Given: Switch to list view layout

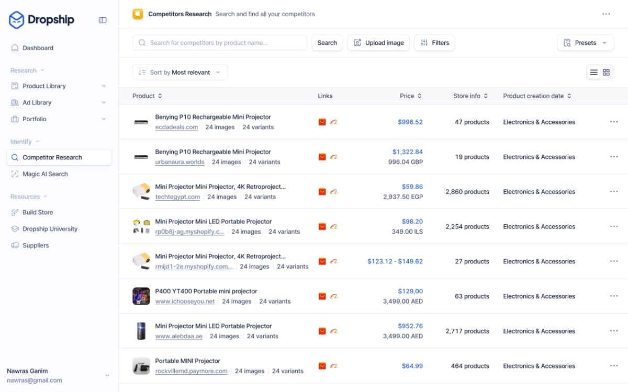Looking at the screenshot, I should pos(594,73).
